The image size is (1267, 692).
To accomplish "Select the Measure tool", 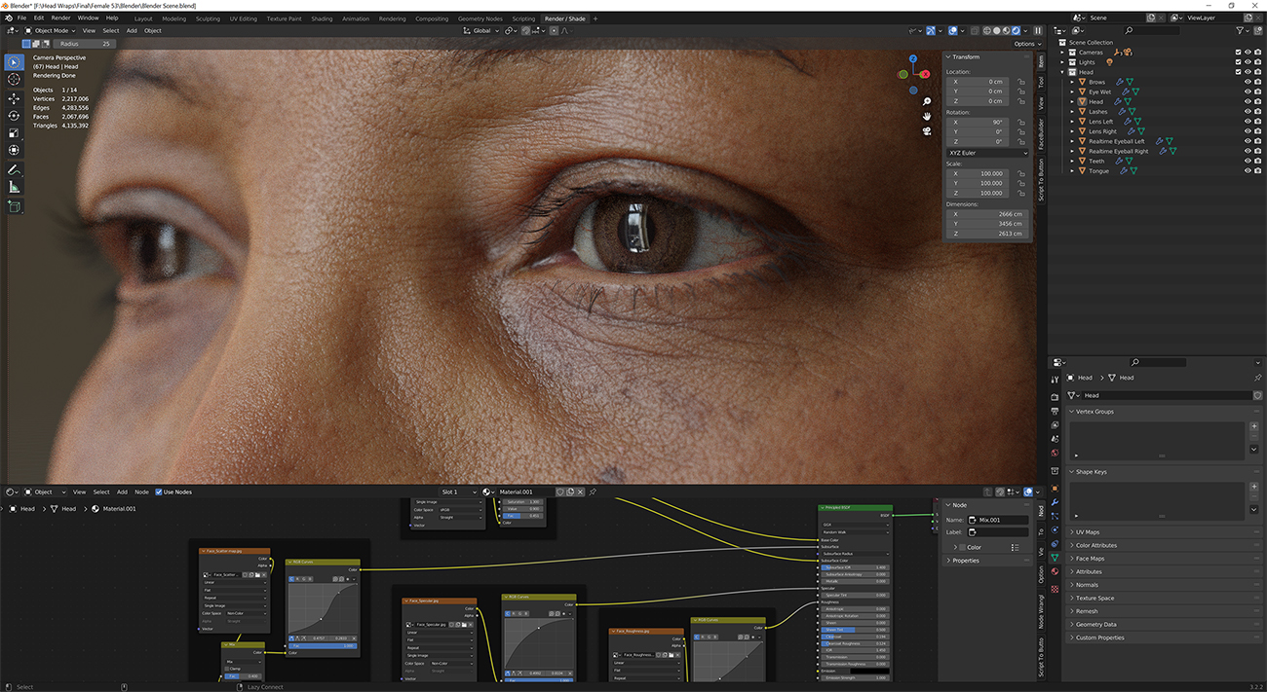I will pos(13,187).
